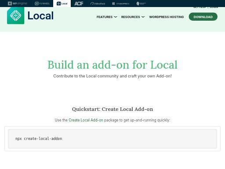Click the Build an add-on for Local heading

112,65
